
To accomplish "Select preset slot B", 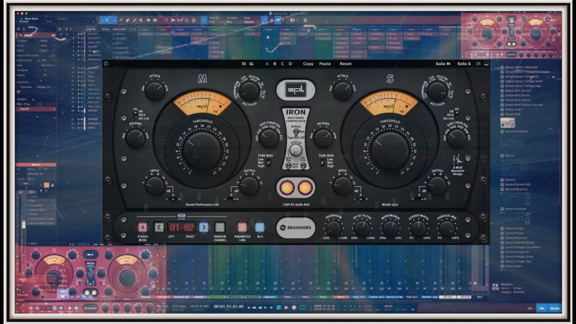I will [x=274, y=63].
